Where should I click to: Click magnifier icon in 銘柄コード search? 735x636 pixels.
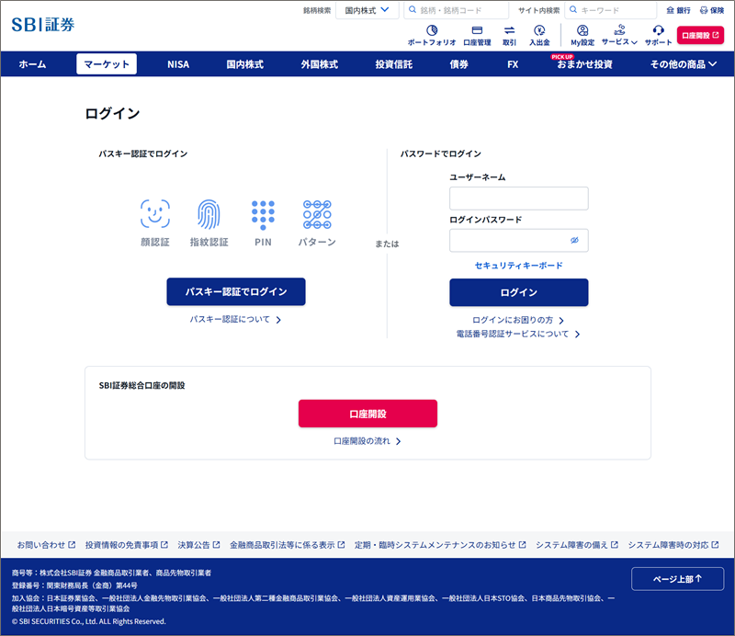coord(413,10)
